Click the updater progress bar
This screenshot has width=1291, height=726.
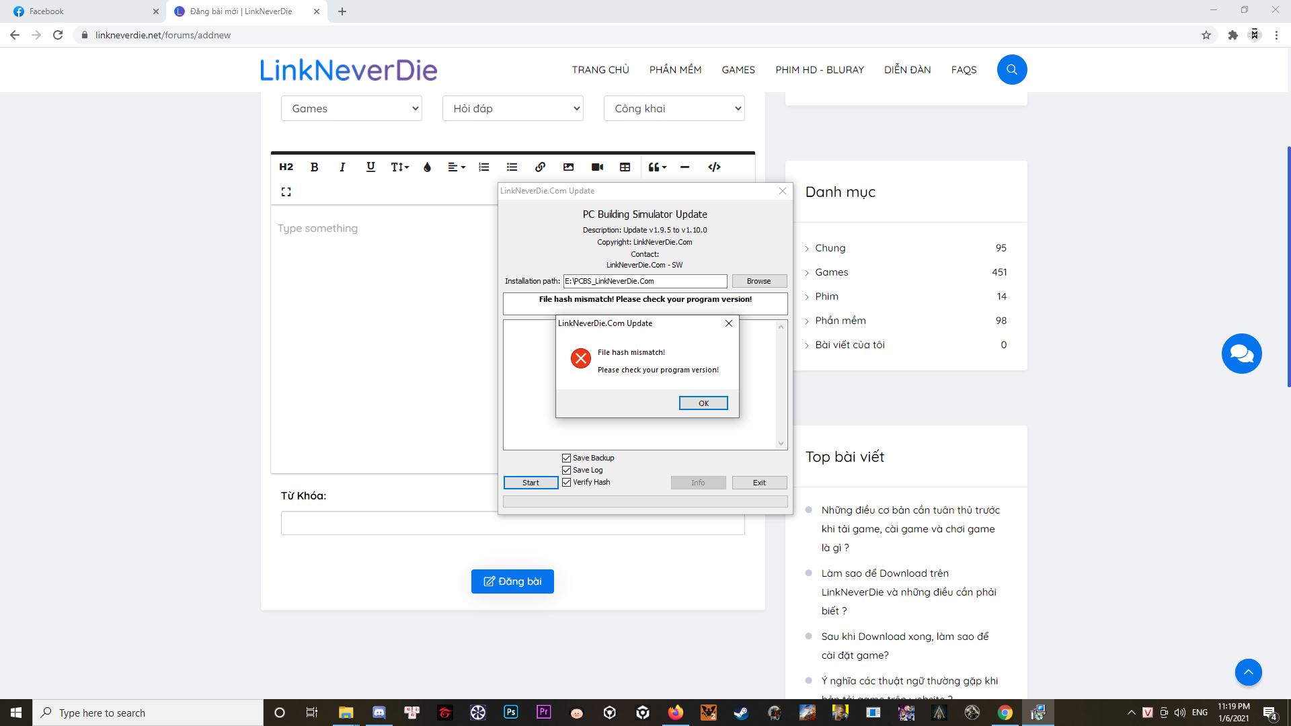[x=645, y=501]
